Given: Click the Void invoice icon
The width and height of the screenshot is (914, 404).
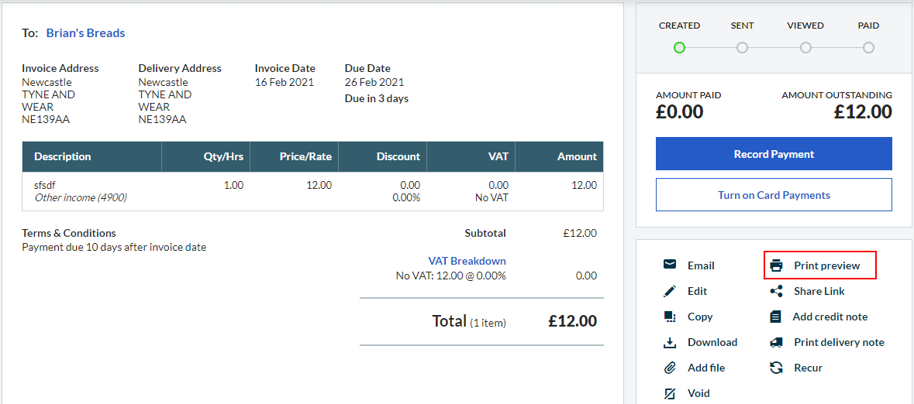Looking at the screenshot, I should click(670, 393).
